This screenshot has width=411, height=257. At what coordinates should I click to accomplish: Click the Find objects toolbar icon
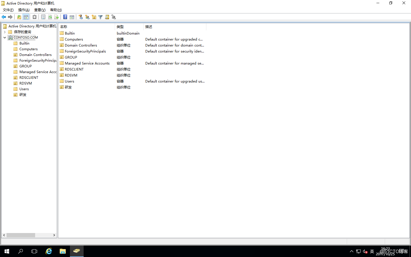107,17
